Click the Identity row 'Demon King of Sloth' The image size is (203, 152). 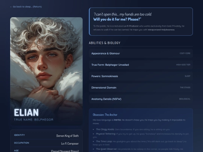(46, 135)
